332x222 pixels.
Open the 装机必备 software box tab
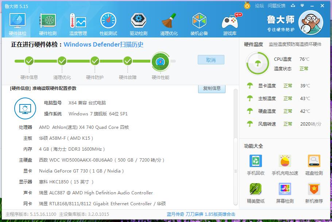(199, 24)
